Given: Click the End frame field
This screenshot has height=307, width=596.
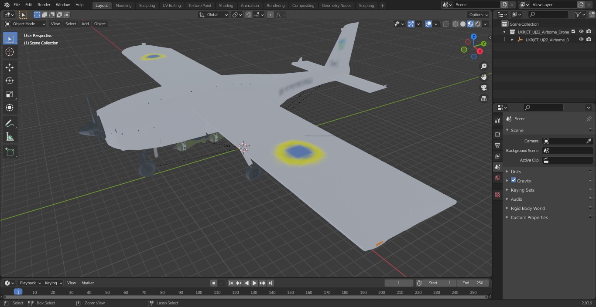Looking at the screenshot, I should (x=473, y=283).
